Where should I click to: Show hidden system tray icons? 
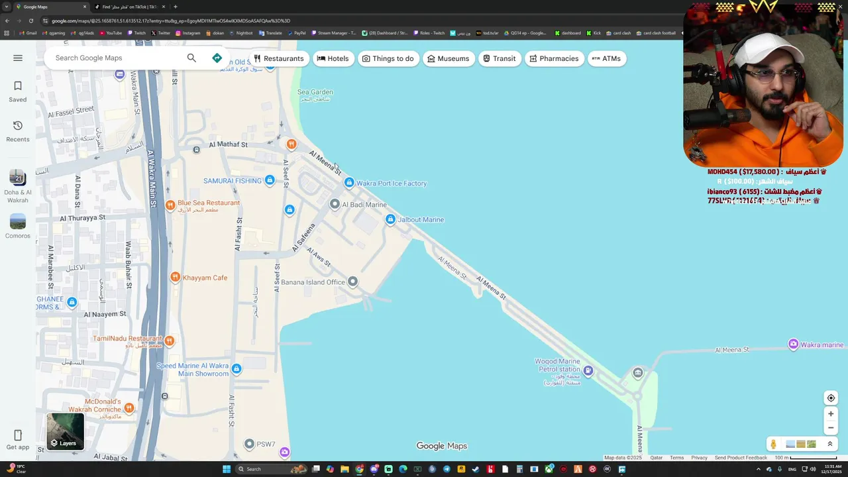(x=759, y=469)
